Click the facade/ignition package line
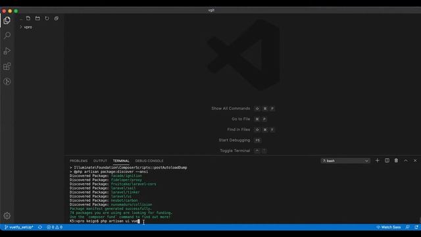 (x=106, y=176)
